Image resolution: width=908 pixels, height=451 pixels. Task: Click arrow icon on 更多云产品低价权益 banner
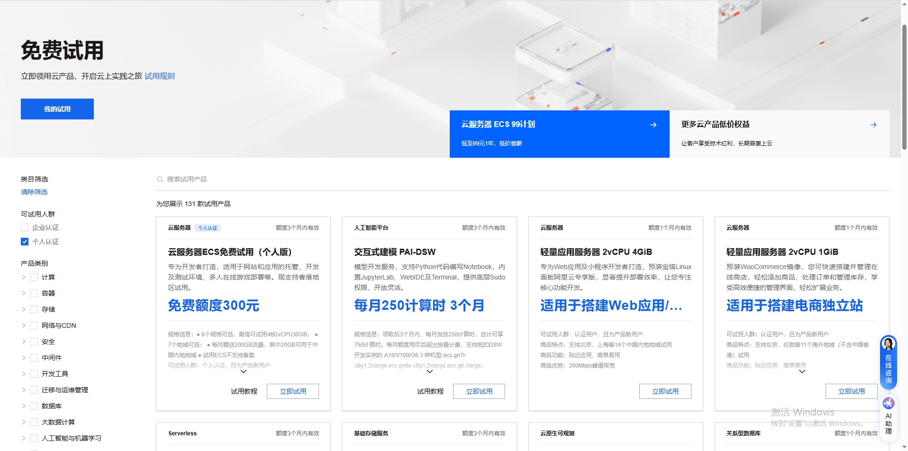pyautogui.click(x=873, y=125)
